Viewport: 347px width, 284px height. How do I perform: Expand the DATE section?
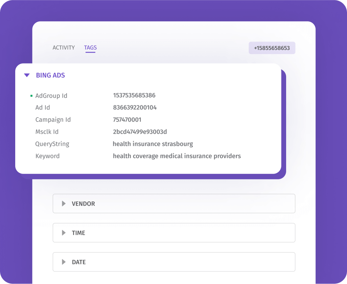[174, 262]
